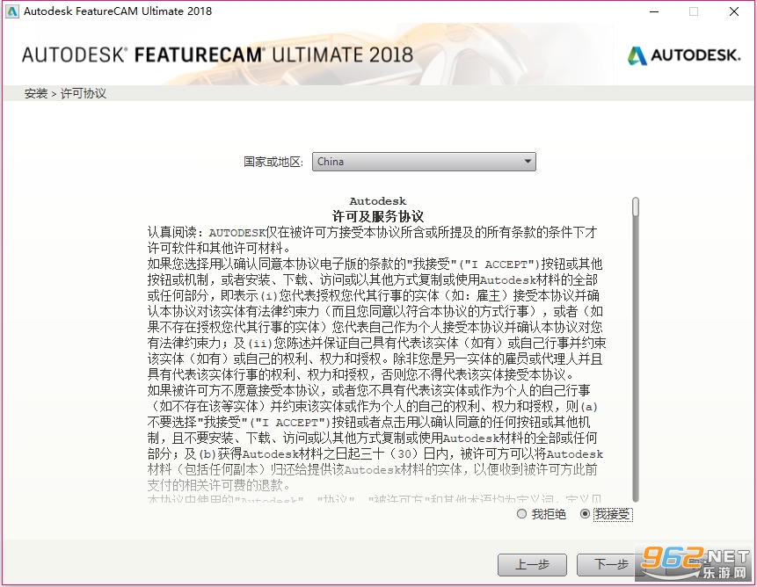Click the 国家或地区 label
This screenshot has height=587, width=757.
[273, 162]
